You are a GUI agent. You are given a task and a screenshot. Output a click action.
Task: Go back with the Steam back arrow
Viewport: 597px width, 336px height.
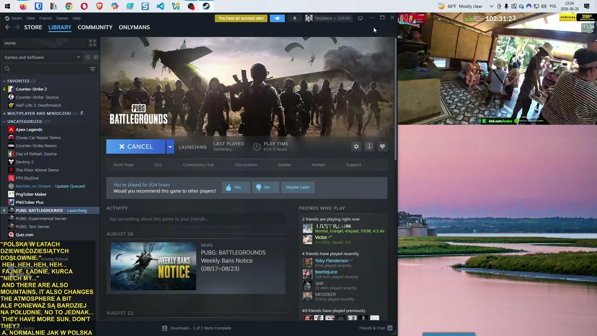click(x=7, y=27)
